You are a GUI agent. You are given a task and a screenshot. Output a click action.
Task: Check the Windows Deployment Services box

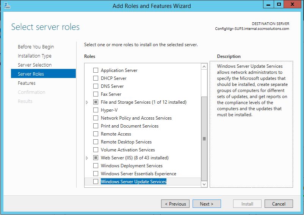(96, 166)
